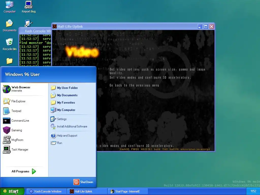Launch File Explorer from Start menu
The height and width of the screenshot is (195, 260).
[x=6, y=101]
